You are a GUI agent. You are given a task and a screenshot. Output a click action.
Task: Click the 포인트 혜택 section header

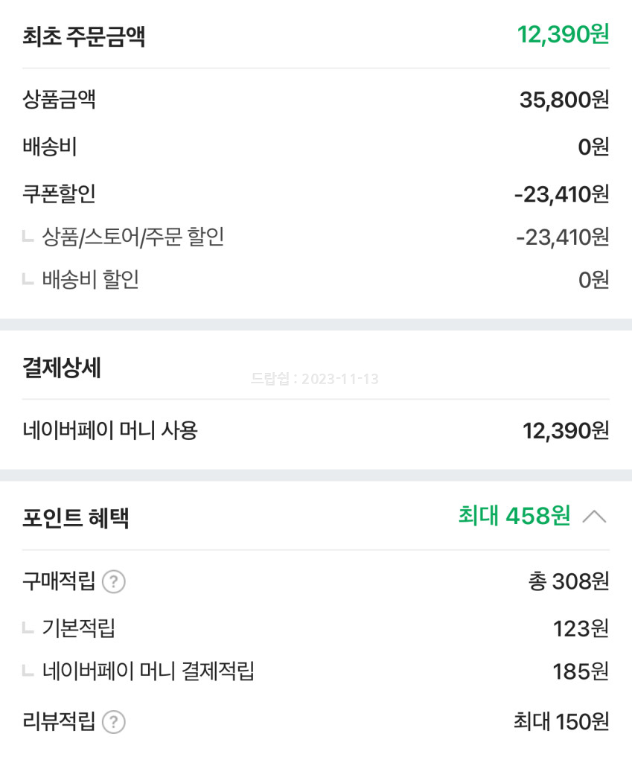[75, 518]
